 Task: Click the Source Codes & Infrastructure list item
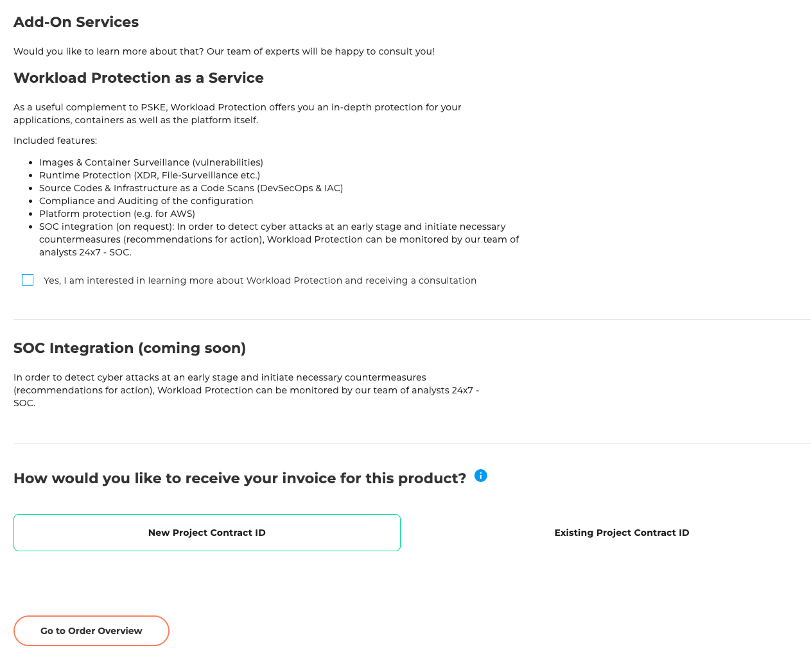pyautogui.click(x=191, y=188)
